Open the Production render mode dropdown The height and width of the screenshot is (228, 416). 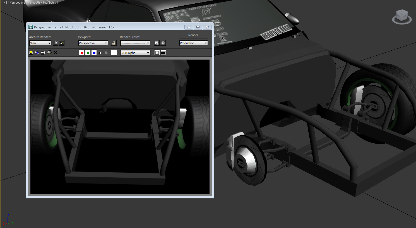193,43
